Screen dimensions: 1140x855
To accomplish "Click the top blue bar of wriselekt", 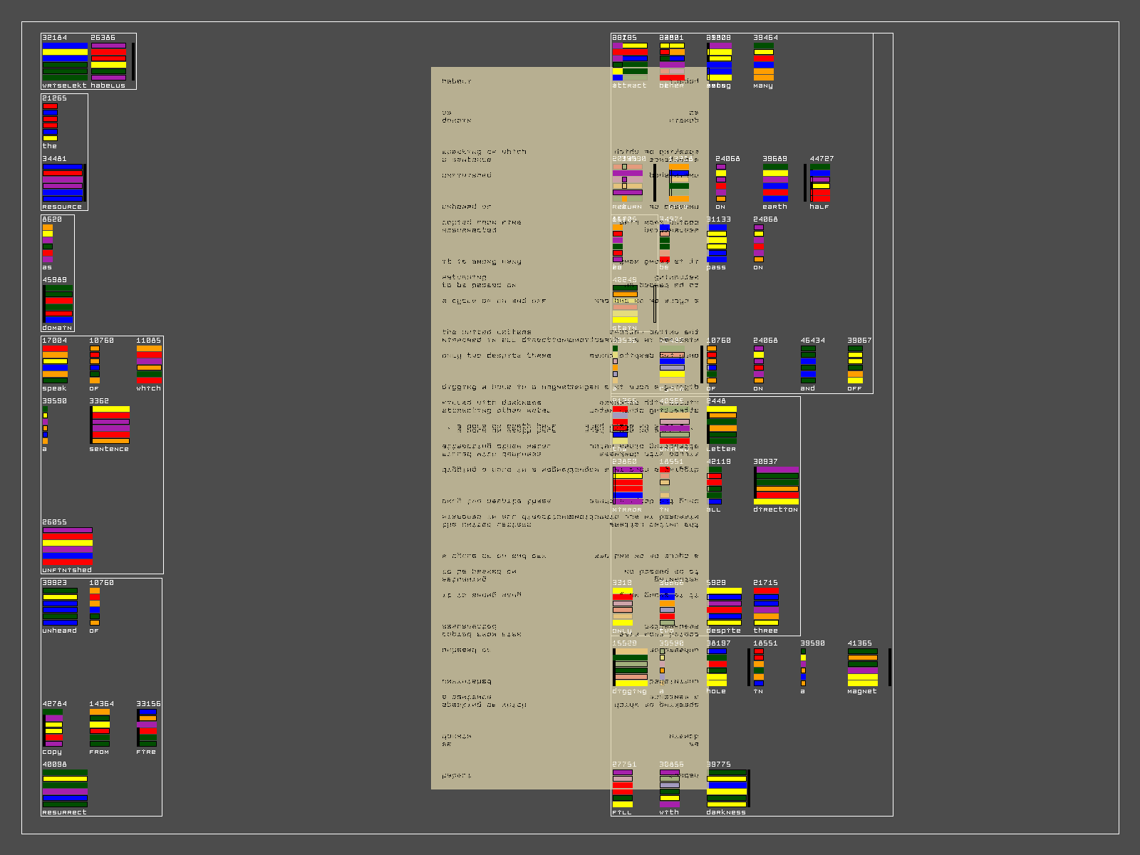I will click(65, 46).
